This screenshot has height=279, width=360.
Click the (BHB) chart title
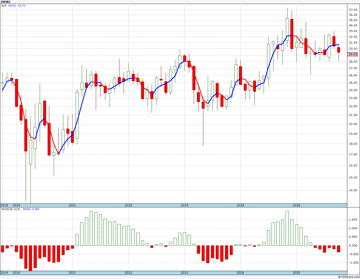(x=5, y=2)
